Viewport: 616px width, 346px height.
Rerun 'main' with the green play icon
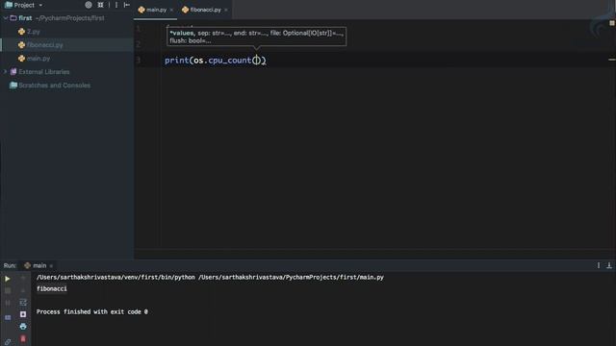click(x=8, y=279)
